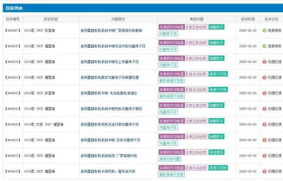Click the 投诉时间 column header
Image resolution: width=283 pixels, height=181 pixels.
click(x=248, y=19)
